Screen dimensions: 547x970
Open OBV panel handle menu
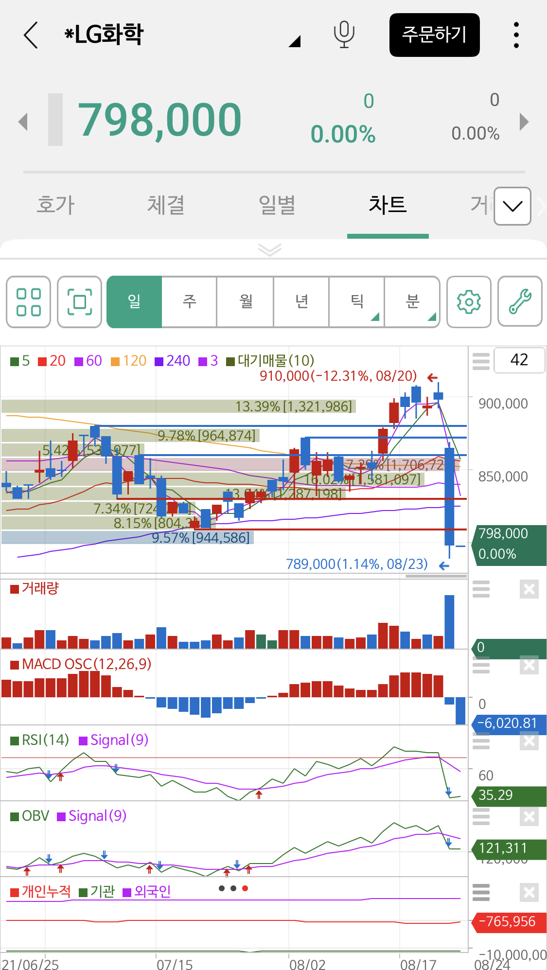coord(481,817)
